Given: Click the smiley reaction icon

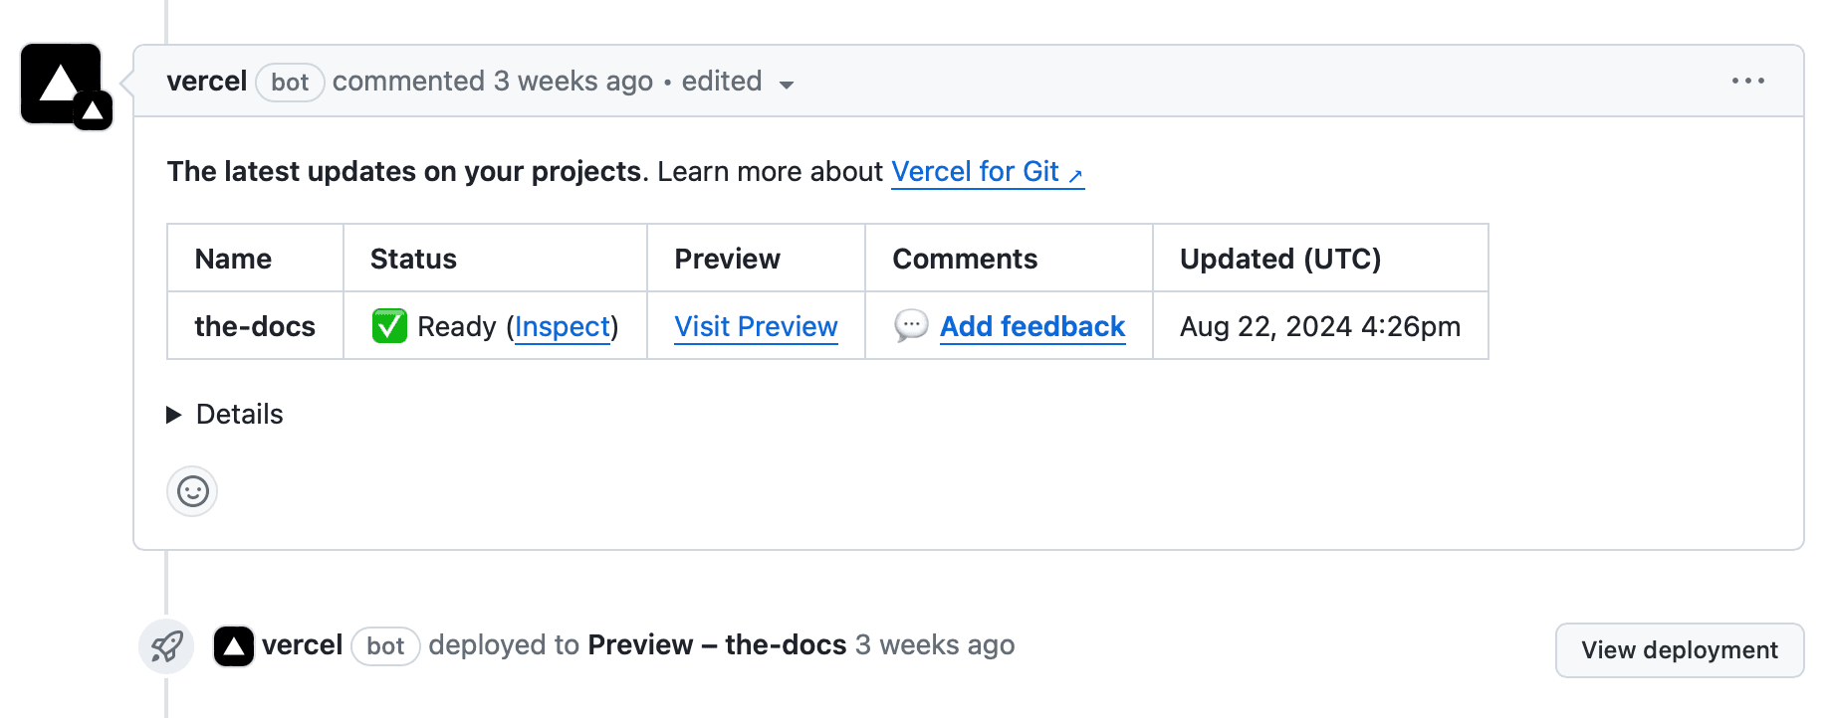Looking at the screenshot, I should 191,491.
